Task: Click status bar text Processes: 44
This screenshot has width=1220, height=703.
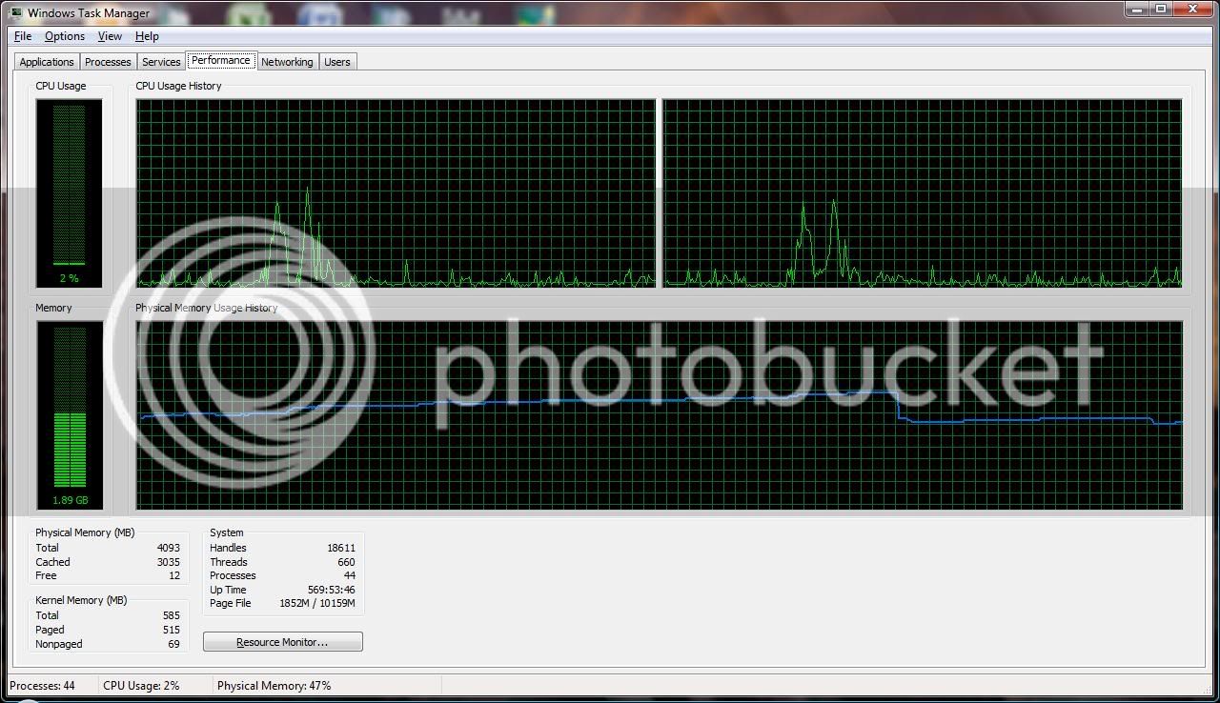Action: (42, 685)
